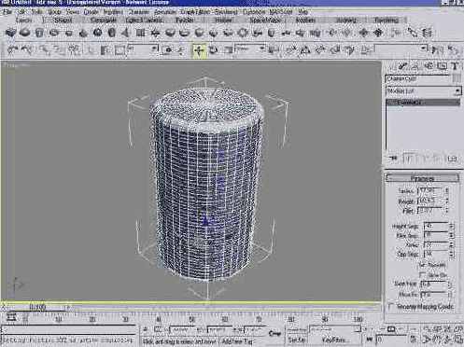This screenshot has height=347, width=464.
Task: Toggle Show End Result in the stack
Action: point(409,159)
